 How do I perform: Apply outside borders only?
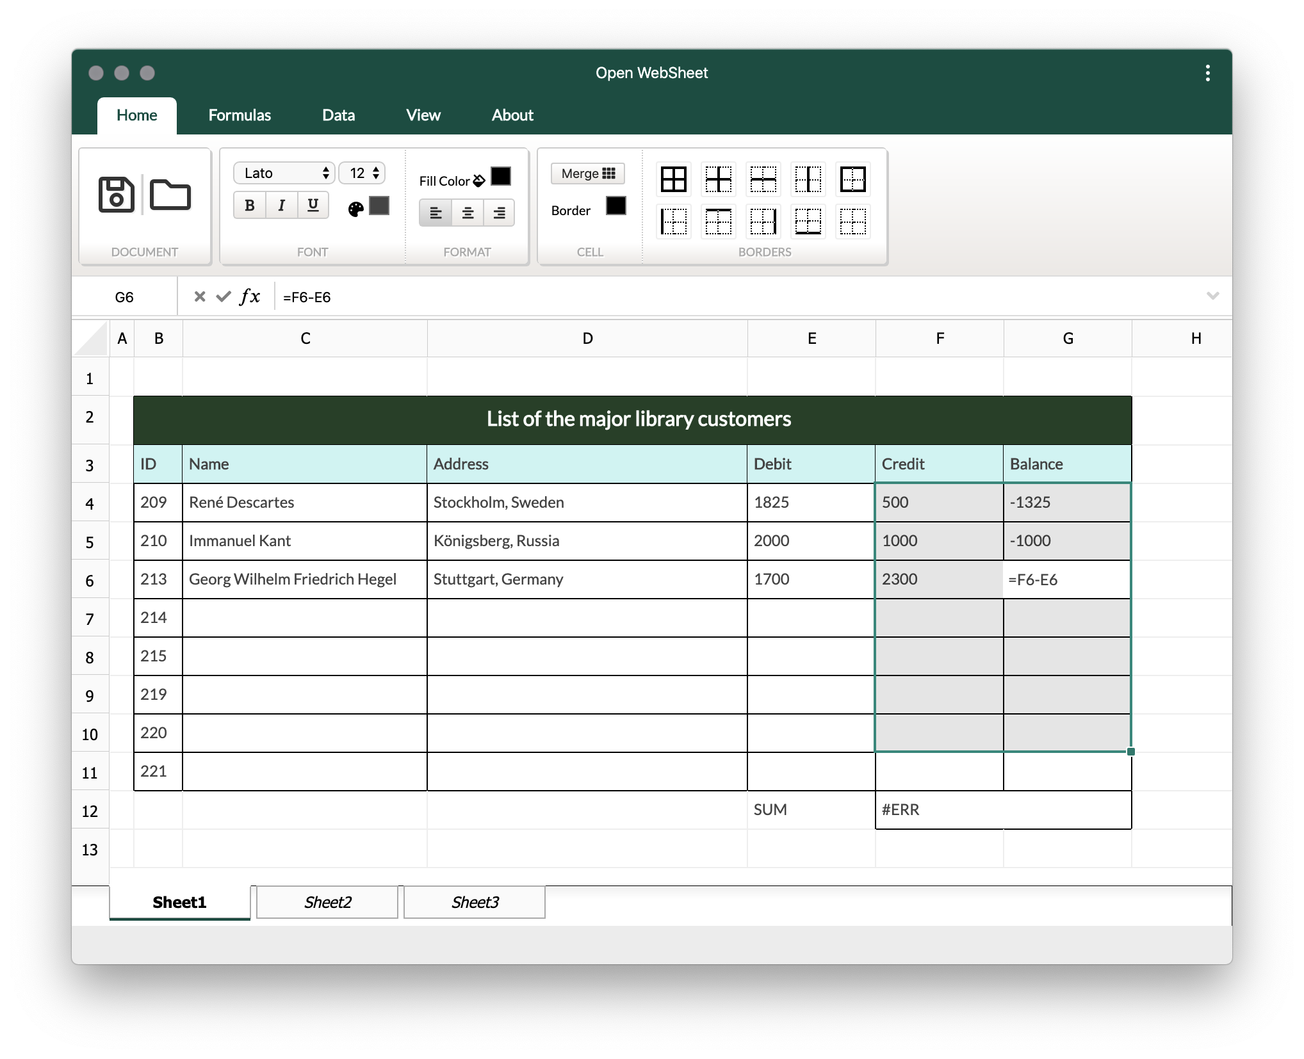coord(853,179)
